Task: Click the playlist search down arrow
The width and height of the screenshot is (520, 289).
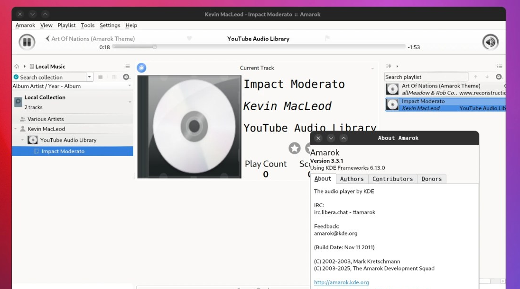Action: point(487,77)
